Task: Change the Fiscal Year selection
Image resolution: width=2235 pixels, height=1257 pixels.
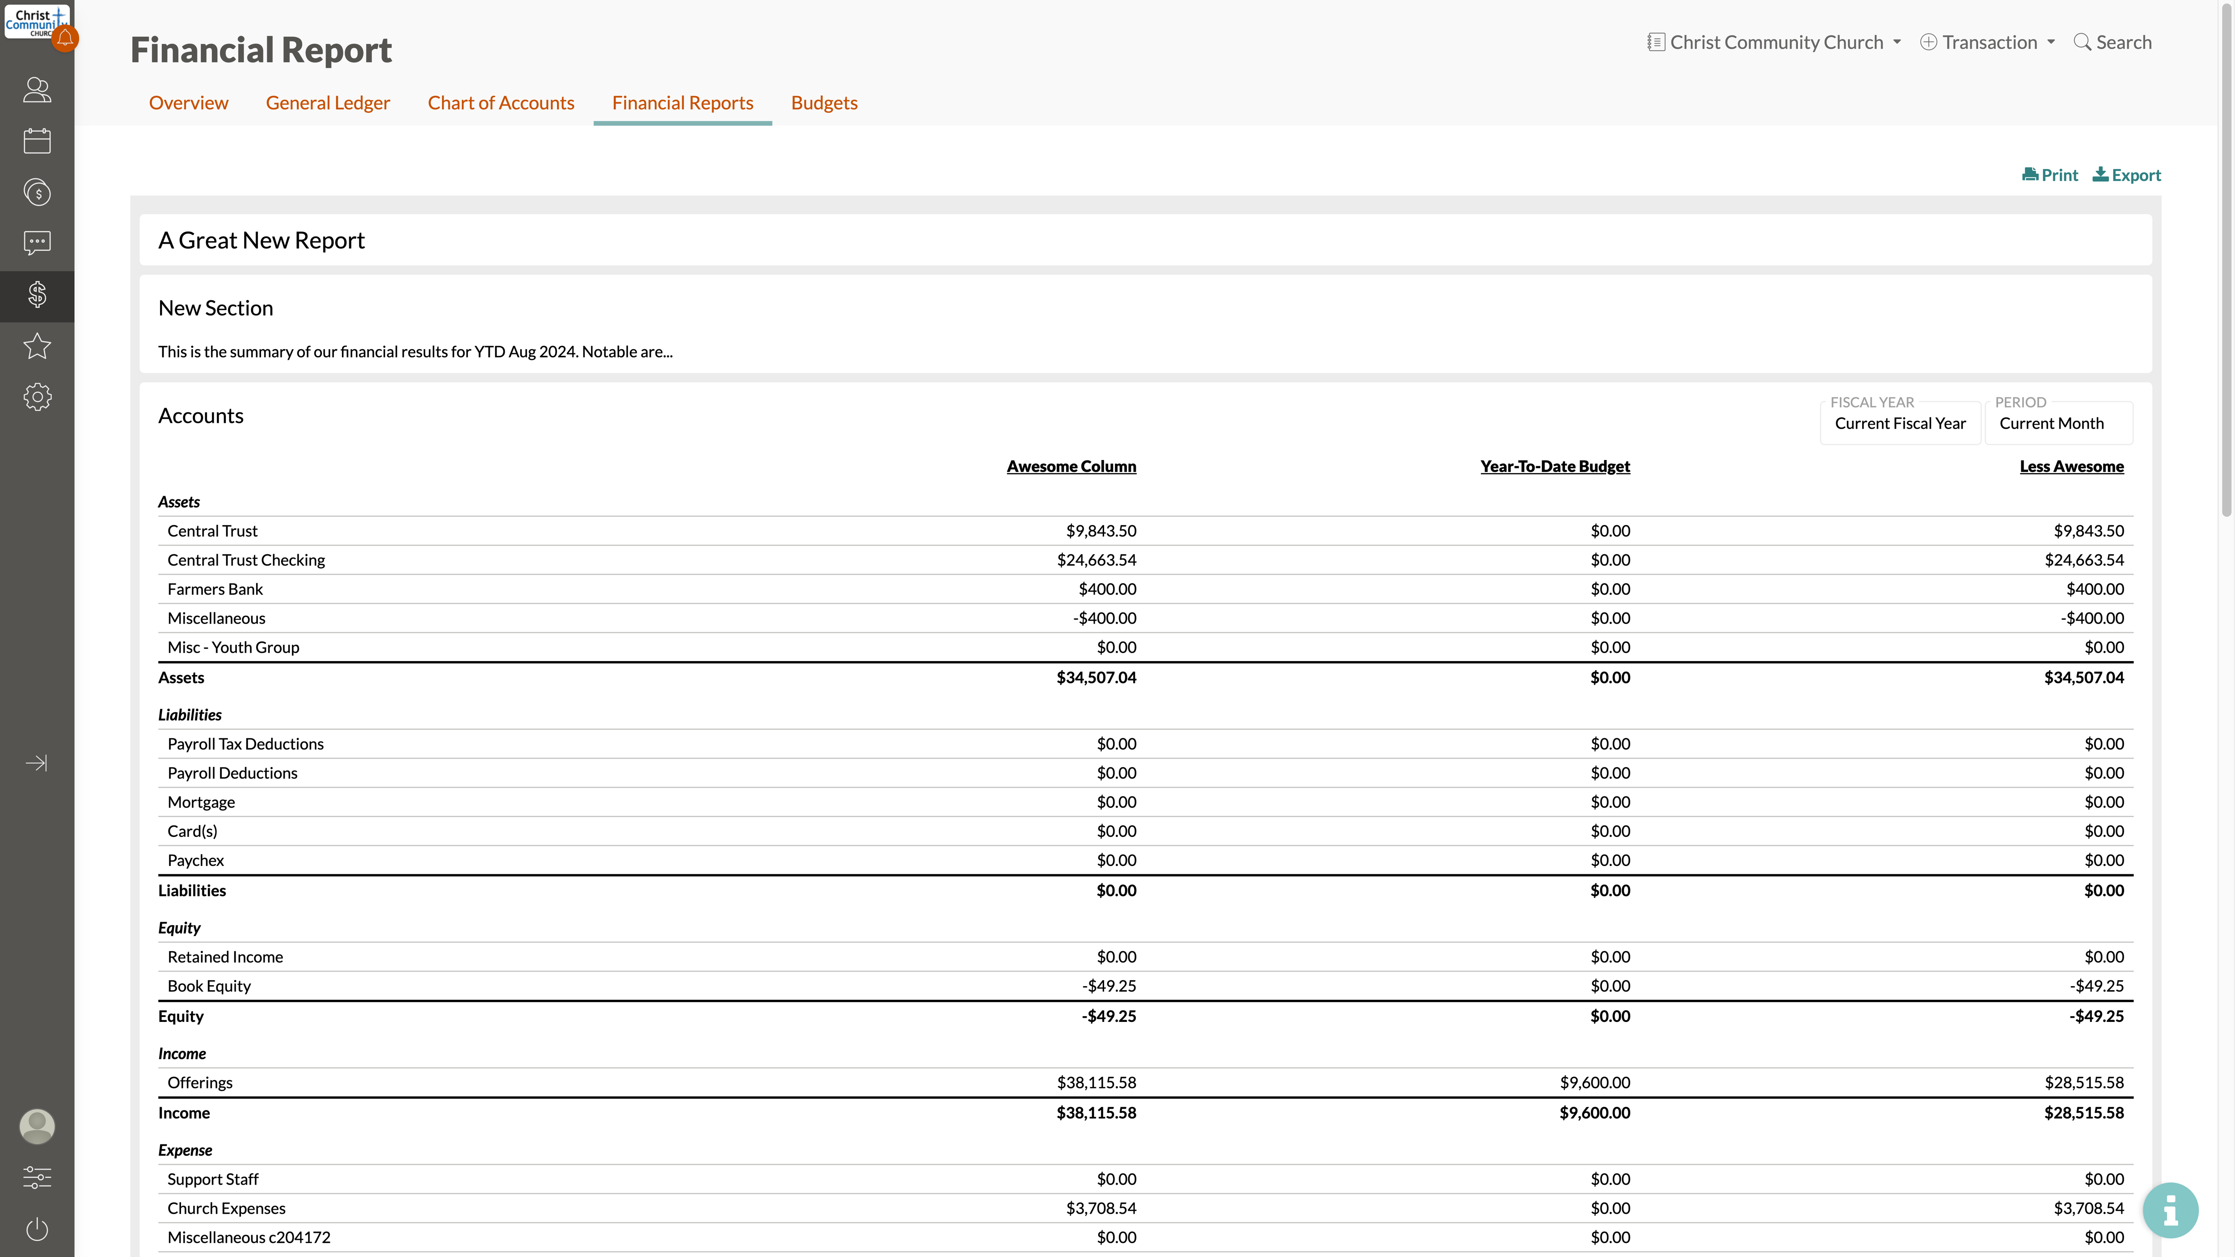Action: click(1900, 423)
